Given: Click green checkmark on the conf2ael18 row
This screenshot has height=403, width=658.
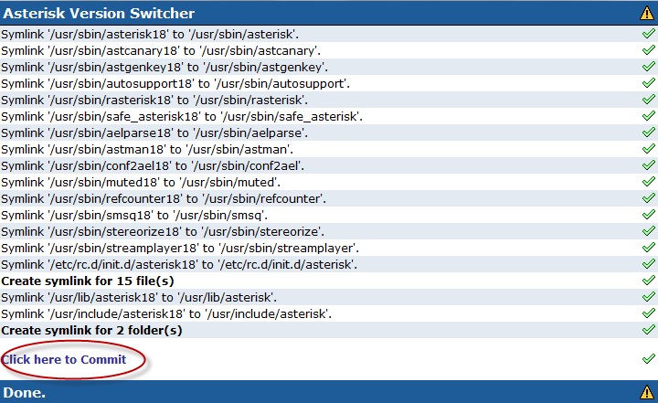Looking at the screenshot, I should (649, 165).
